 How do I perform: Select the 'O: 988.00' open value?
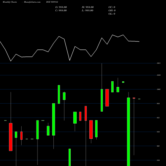coord(61,7)
